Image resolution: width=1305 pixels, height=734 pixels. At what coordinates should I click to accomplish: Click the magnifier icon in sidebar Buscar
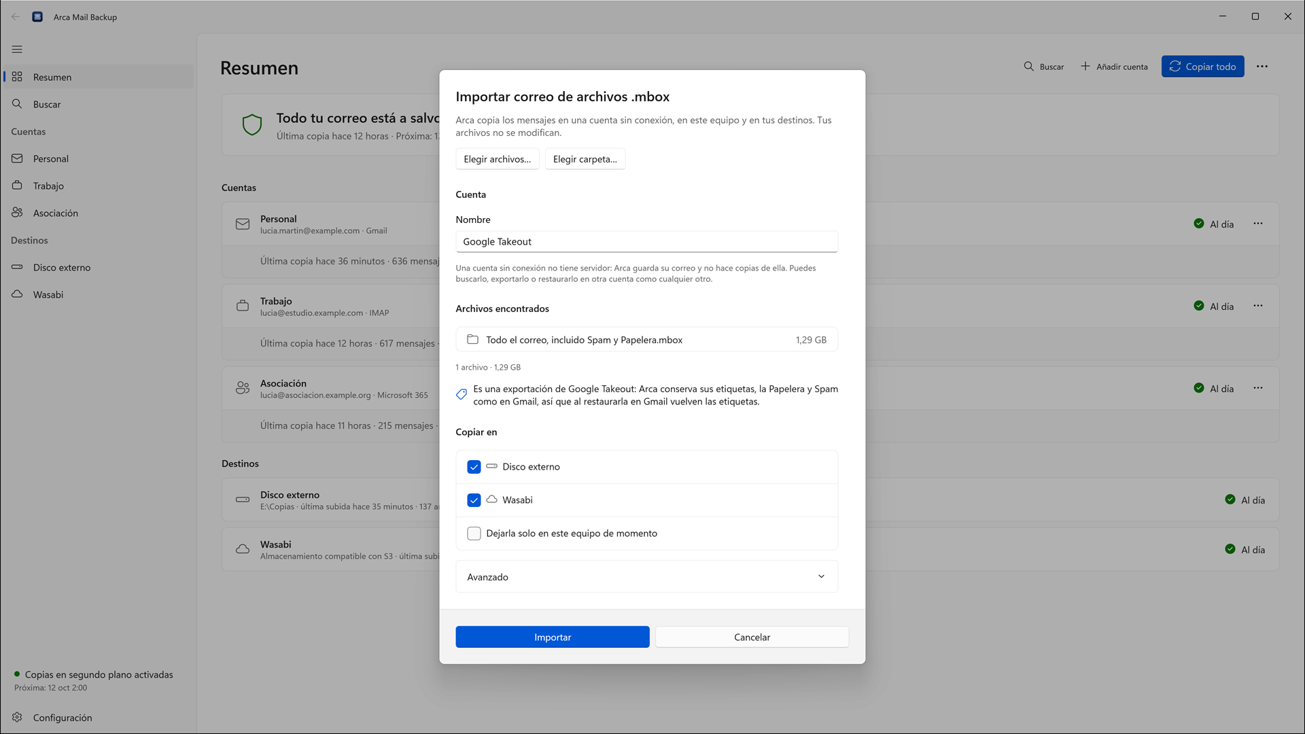[17, 104]
